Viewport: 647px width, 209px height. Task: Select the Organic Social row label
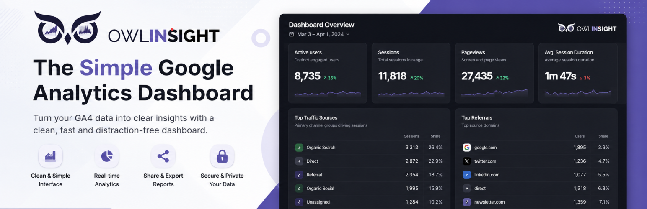(320, 189)
